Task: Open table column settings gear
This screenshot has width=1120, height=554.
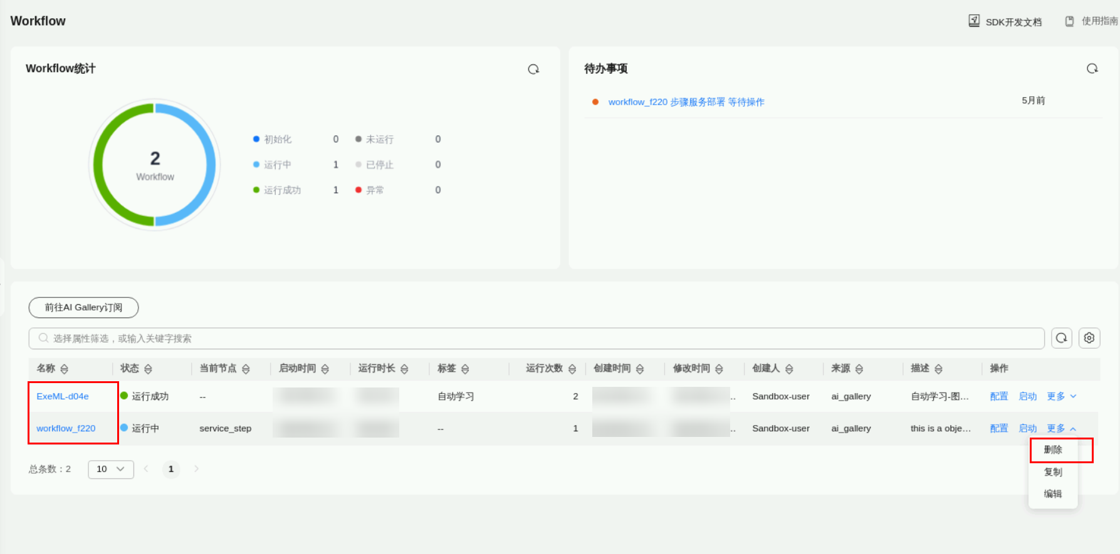Action: tap(1089, 338)
